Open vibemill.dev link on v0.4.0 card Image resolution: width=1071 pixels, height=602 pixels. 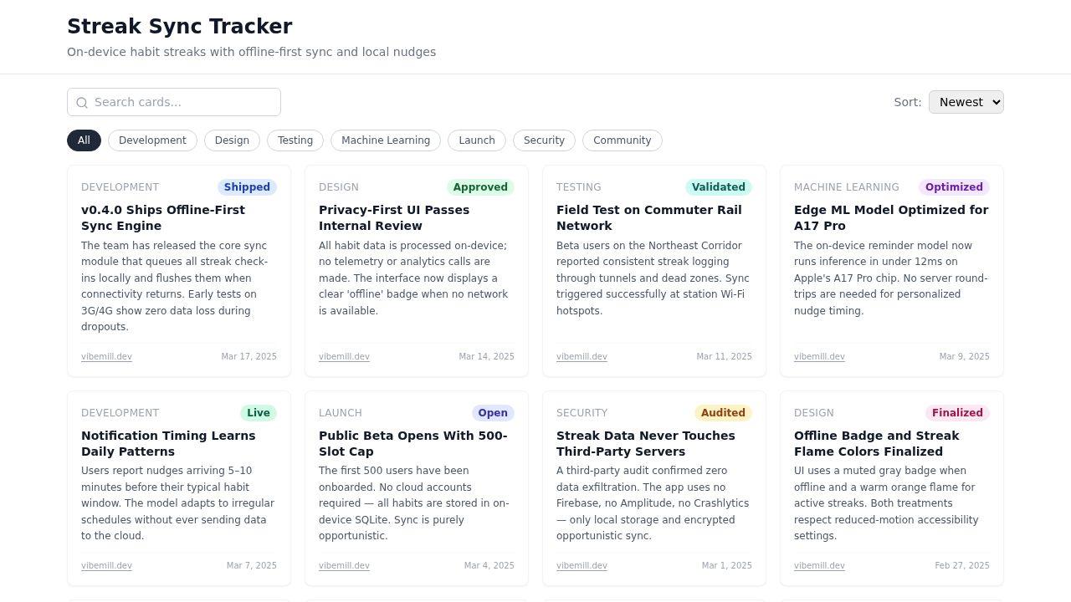(x=106, y=357)
